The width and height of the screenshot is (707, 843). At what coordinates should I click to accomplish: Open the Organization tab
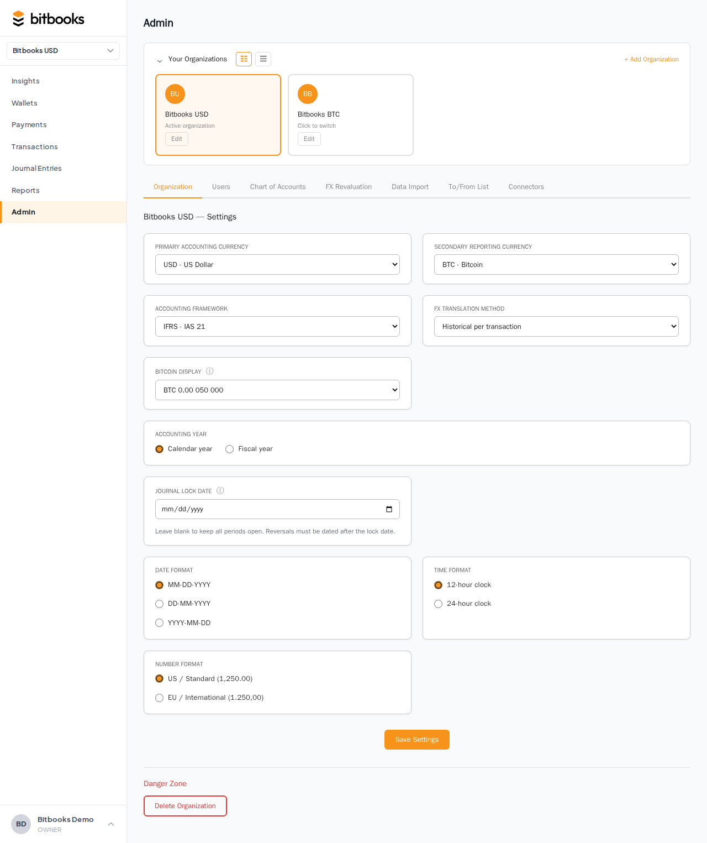tap(173, 187)
